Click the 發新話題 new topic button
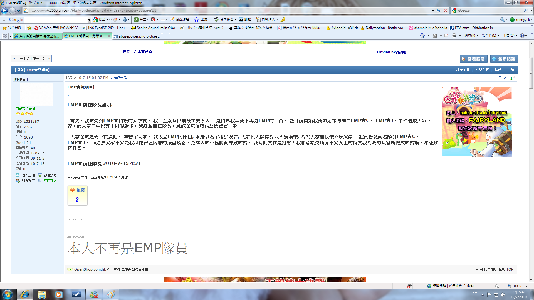534x300 pixels. pyautogui.click(x=504, y=59)
